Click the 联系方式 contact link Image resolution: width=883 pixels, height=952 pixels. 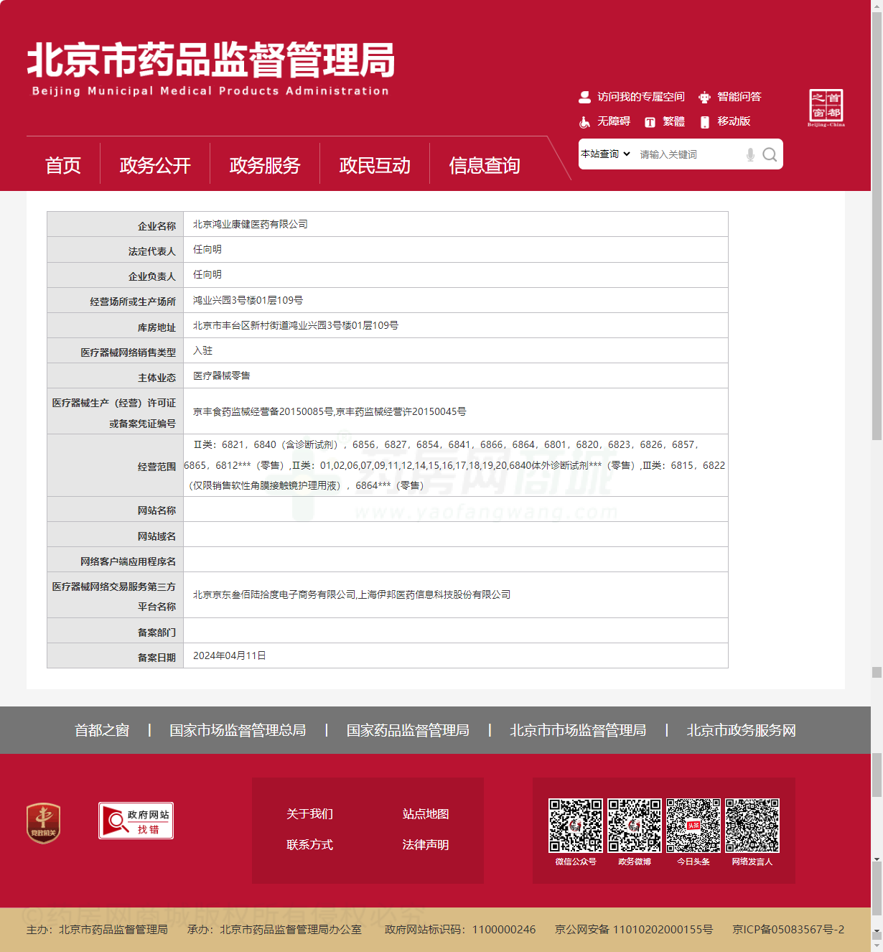point(309,845)
